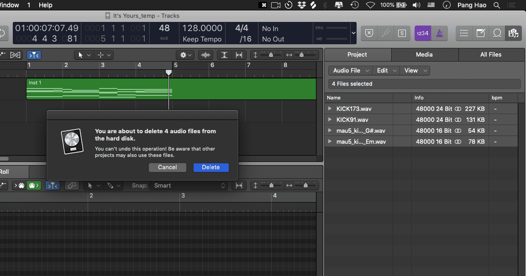This screenshot has height=276, width=526.
Task: Expand the KICK91.wav disclosure triangle
Action: (x=330, y=120)
